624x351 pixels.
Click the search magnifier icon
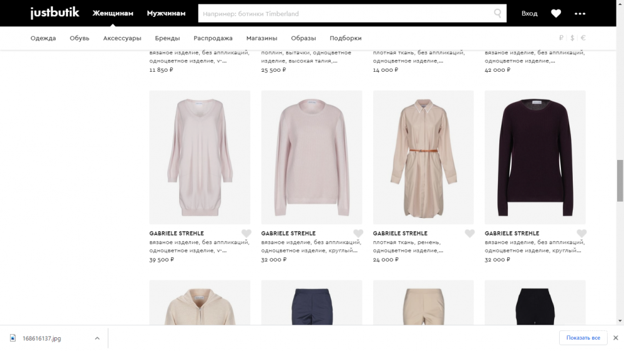click(x=497, y=14)
